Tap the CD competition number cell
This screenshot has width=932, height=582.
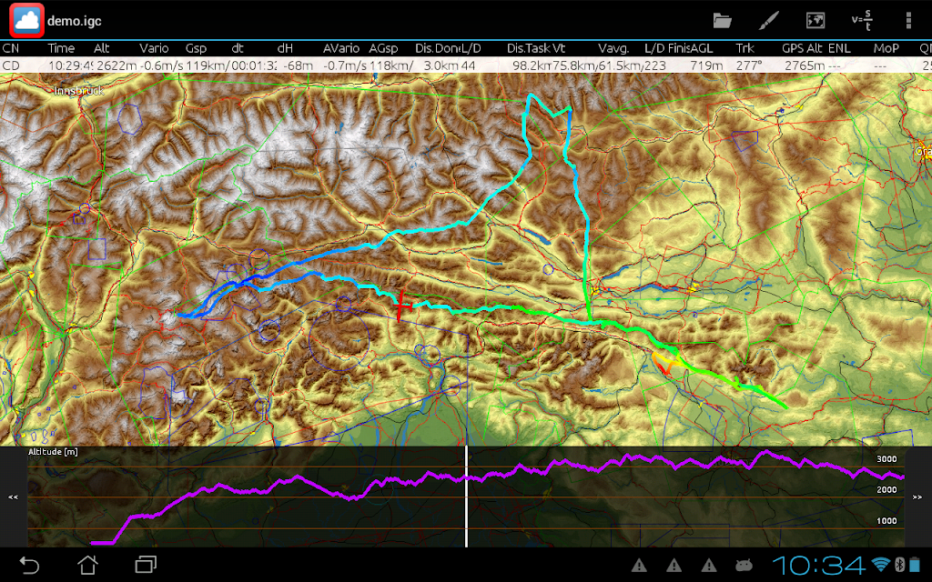[11, 65]
